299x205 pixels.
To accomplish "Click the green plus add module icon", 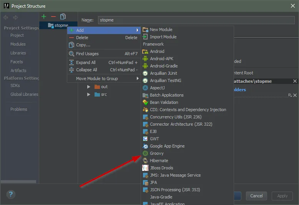I will [44, 17].
